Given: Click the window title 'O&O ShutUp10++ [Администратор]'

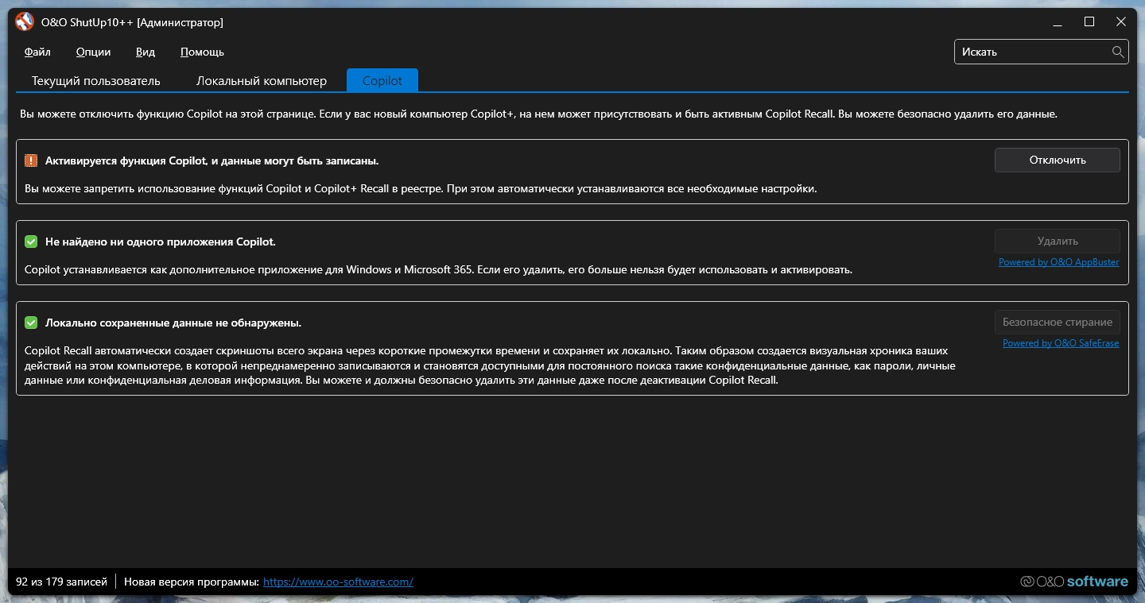Looking at the screenshot, I should pos(132,22).
